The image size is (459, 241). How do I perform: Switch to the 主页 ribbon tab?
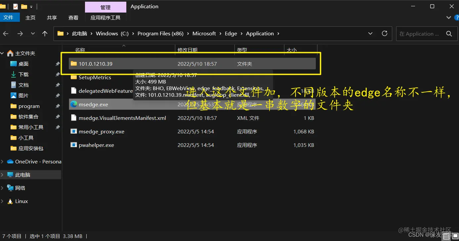(30, 18)
